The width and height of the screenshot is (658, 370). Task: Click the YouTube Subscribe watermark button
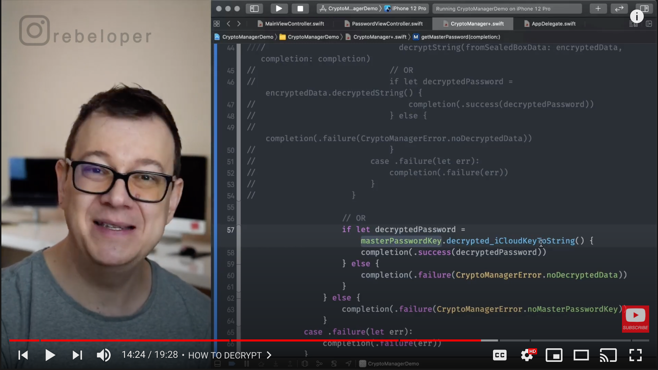coord(635,319)
